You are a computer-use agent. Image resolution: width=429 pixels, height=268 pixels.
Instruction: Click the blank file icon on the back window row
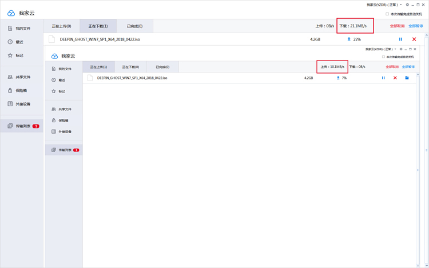point(51,39)
